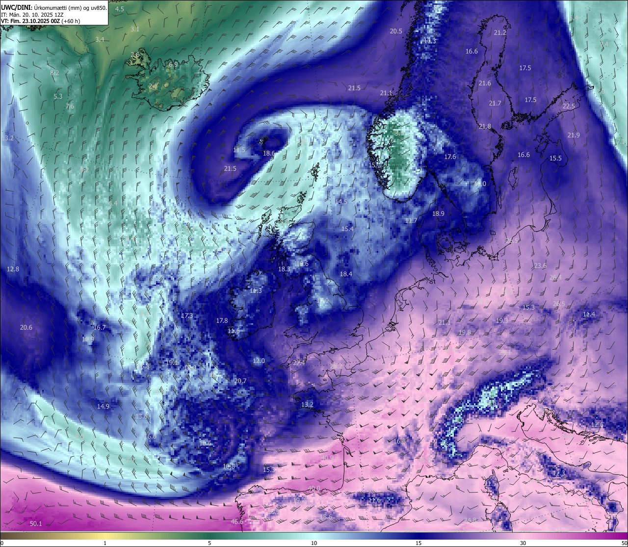Image resolution: width=628 pixels, height=547 pixels.
Task: Click the value 15.4 over the North Sea
Action: pos(347,229)
